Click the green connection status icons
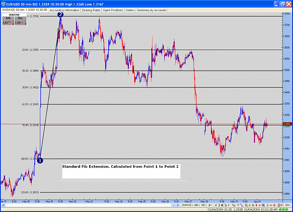The width and height of the screenshot is (293, 212). (x=284, y=209)
